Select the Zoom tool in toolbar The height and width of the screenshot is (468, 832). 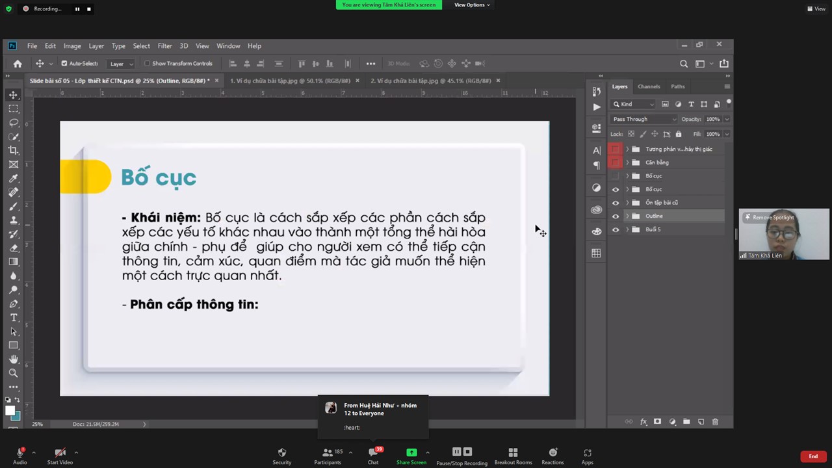(13, 373)
